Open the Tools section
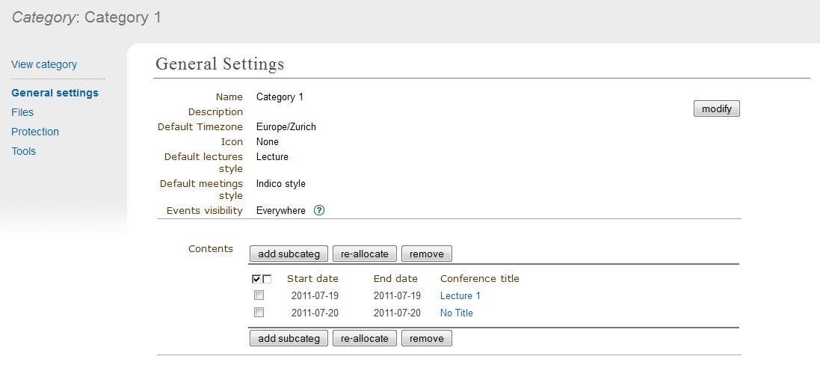Image resolution: width=820 pixels, height=365 pixels. [23, 151]
